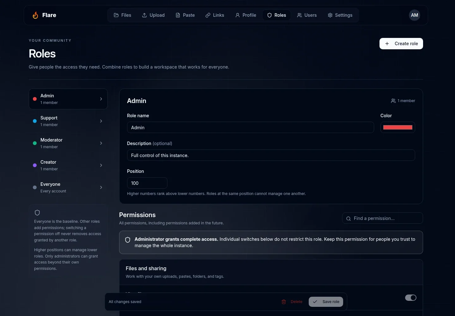Click the upload arrow icon in the nav
Screen dimensions: 455x316
pos(144,15)
